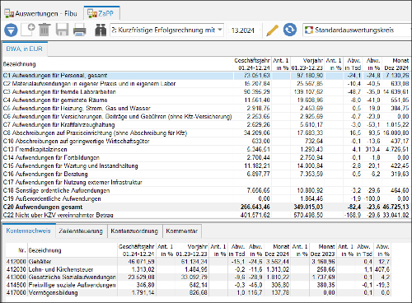Viewport: 412px width, 303px height.
Task: Open the Kontenzuordnung tab
Action: click(134, 231)
